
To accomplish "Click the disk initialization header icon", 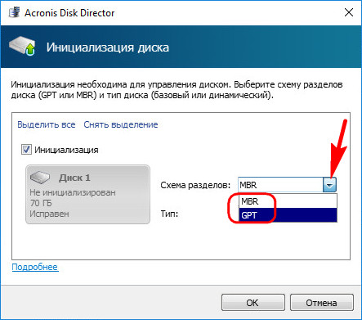I will click(22, 47).
